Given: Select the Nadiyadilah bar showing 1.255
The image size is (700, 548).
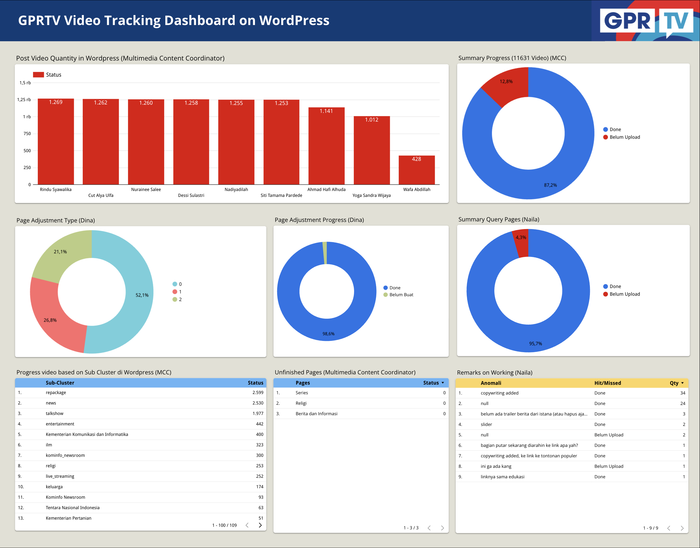Looking at the screenshot, I should [x=236, y=142].
